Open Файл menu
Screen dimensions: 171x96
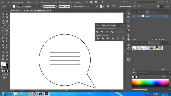pyautogui.click(x=8, y=2)
